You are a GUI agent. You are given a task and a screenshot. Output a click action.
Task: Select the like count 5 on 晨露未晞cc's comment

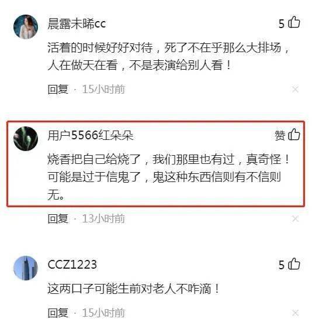coord(282,24)
